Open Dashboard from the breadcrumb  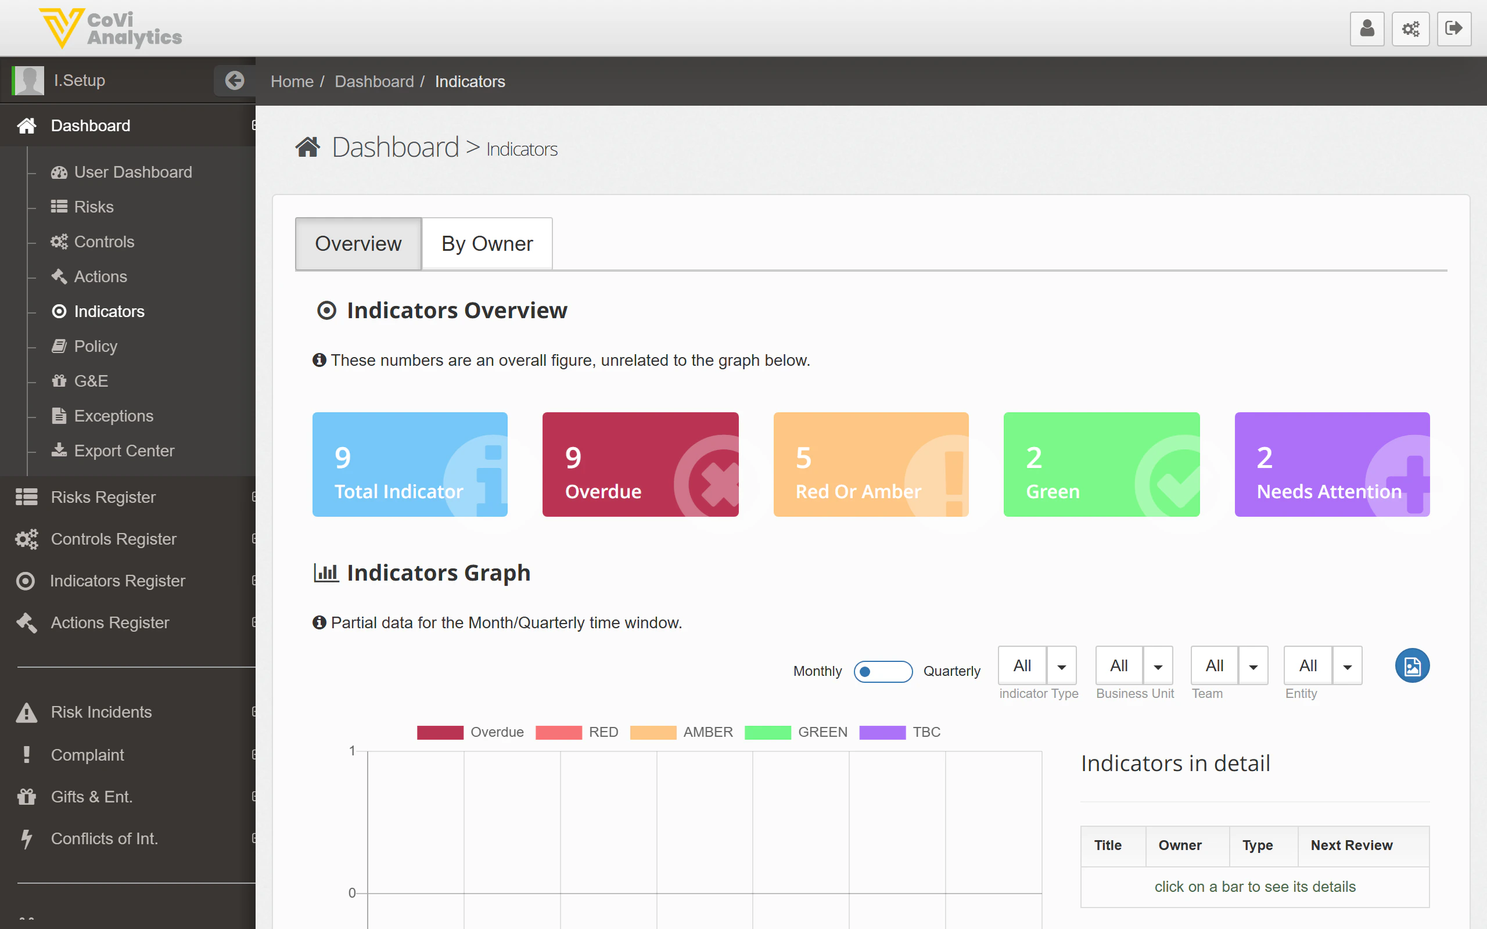pos(374,81)
